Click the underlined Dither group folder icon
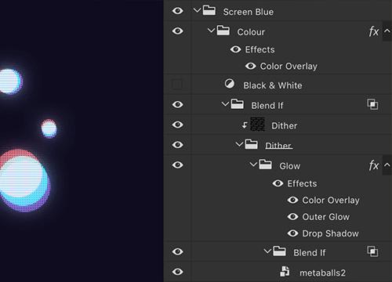The image size is (392, 282). coord(251,144)
